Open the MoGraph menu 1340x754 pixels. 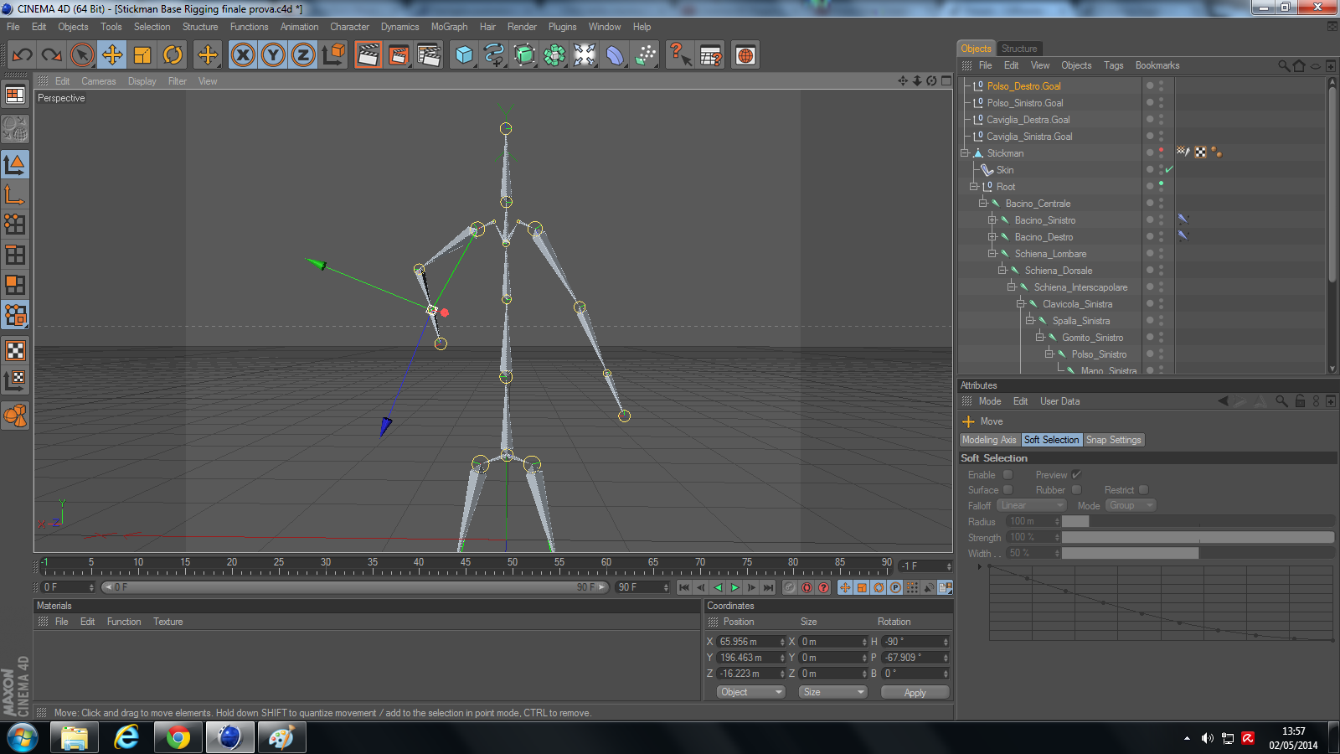[449, 27]
